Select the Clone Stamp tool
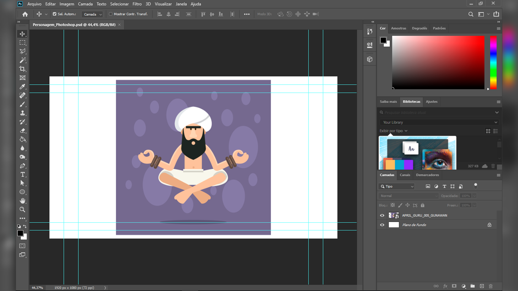Viewport: 518px width, 291px height. pos(22,113)
